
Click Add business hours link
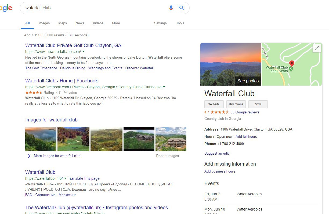220,171
